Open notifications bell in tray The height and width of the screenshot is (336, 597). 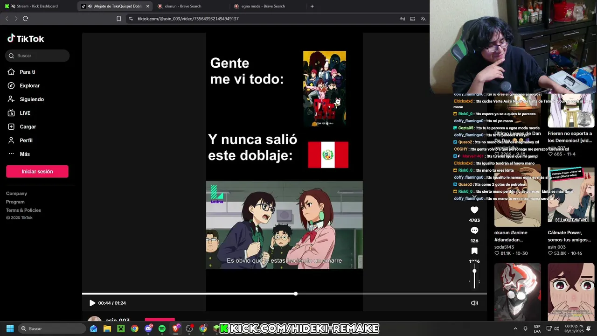click(589, 329)
